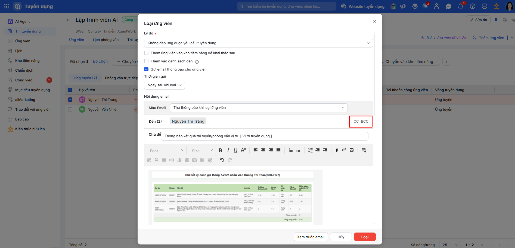Open Website tuyển dụng link
Image resolution: width=515 pixels, height=248 pixels.
coord(363,6)
